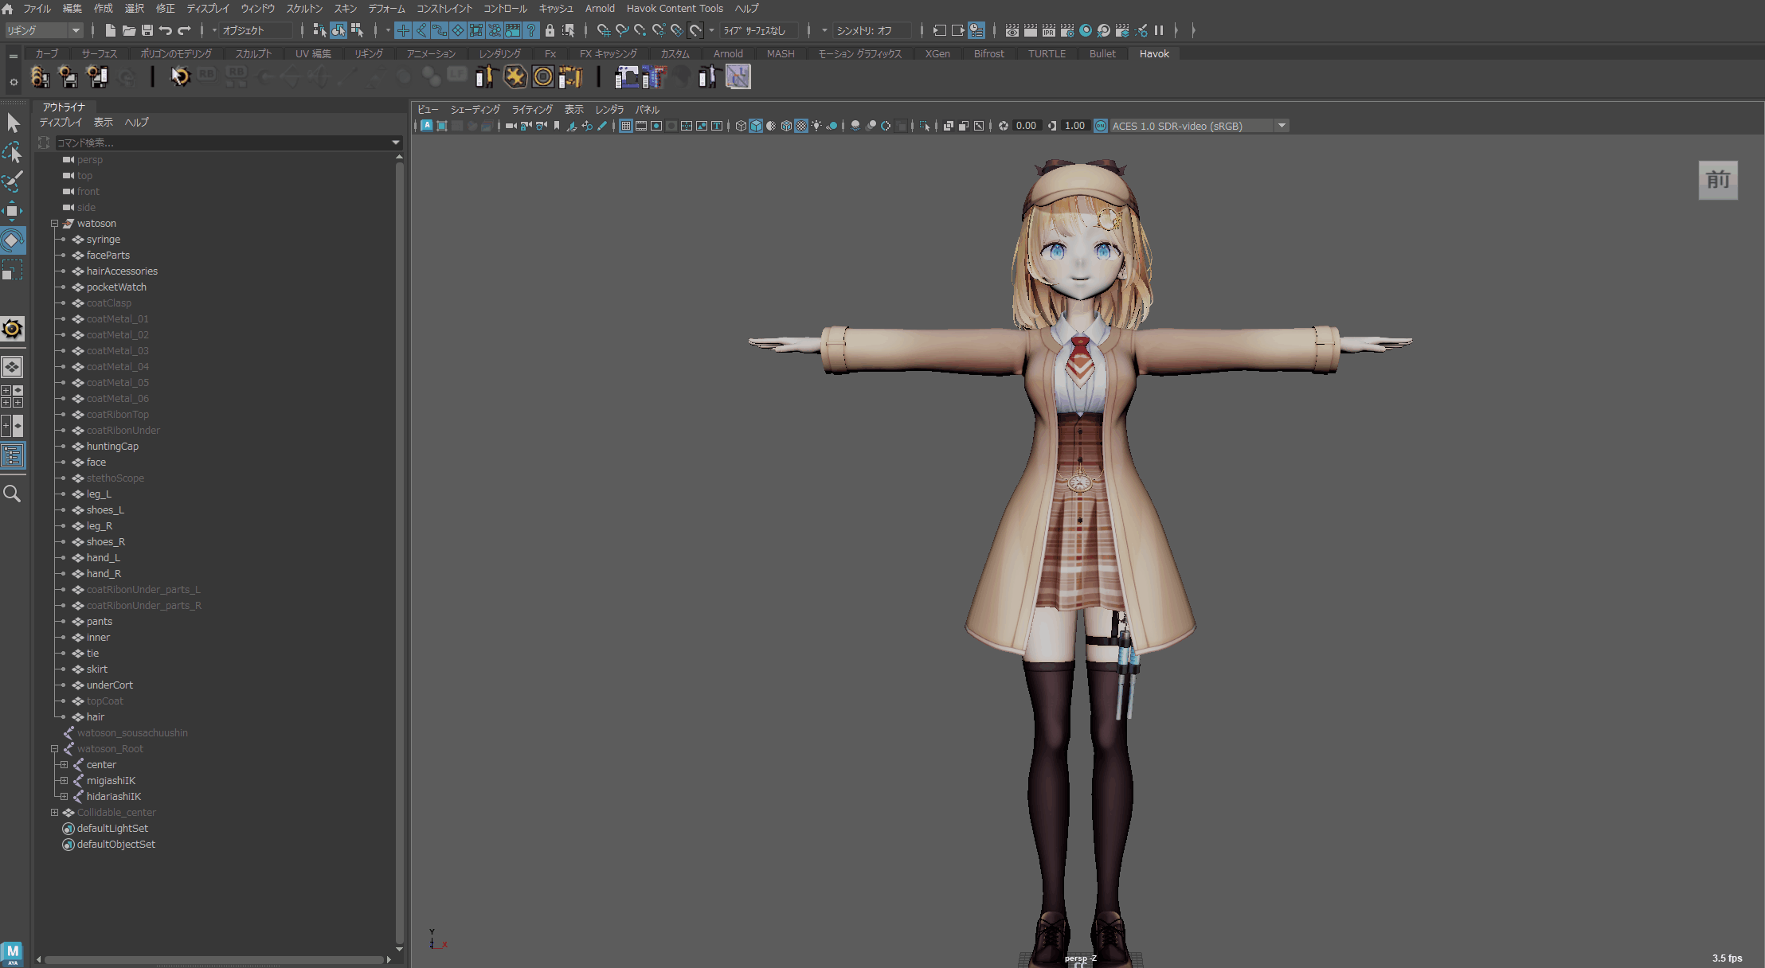Viewport: 1765px width, 968px height.
Task: Click the first Havok shelf icon
Action: click(x=40, y=77)
